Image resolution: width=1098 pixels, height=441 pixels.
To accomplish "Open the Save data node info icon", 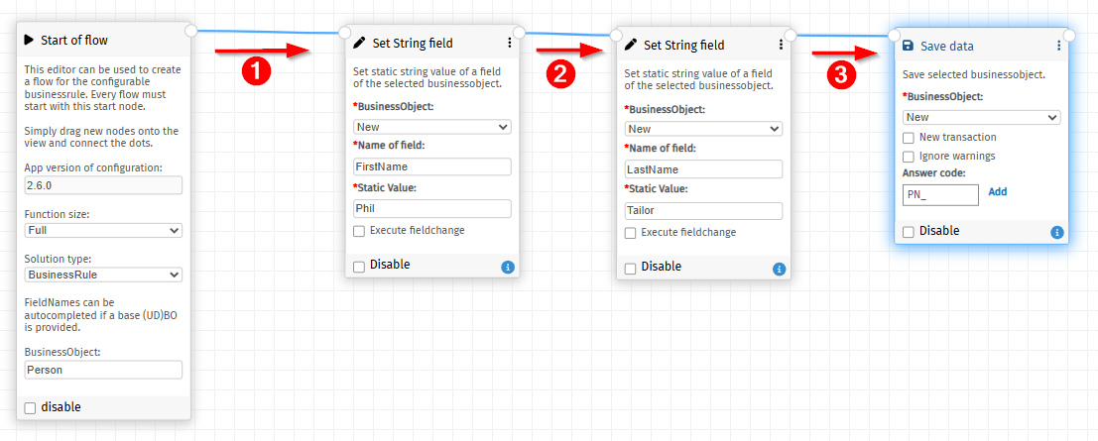I will coord(1056,233).
